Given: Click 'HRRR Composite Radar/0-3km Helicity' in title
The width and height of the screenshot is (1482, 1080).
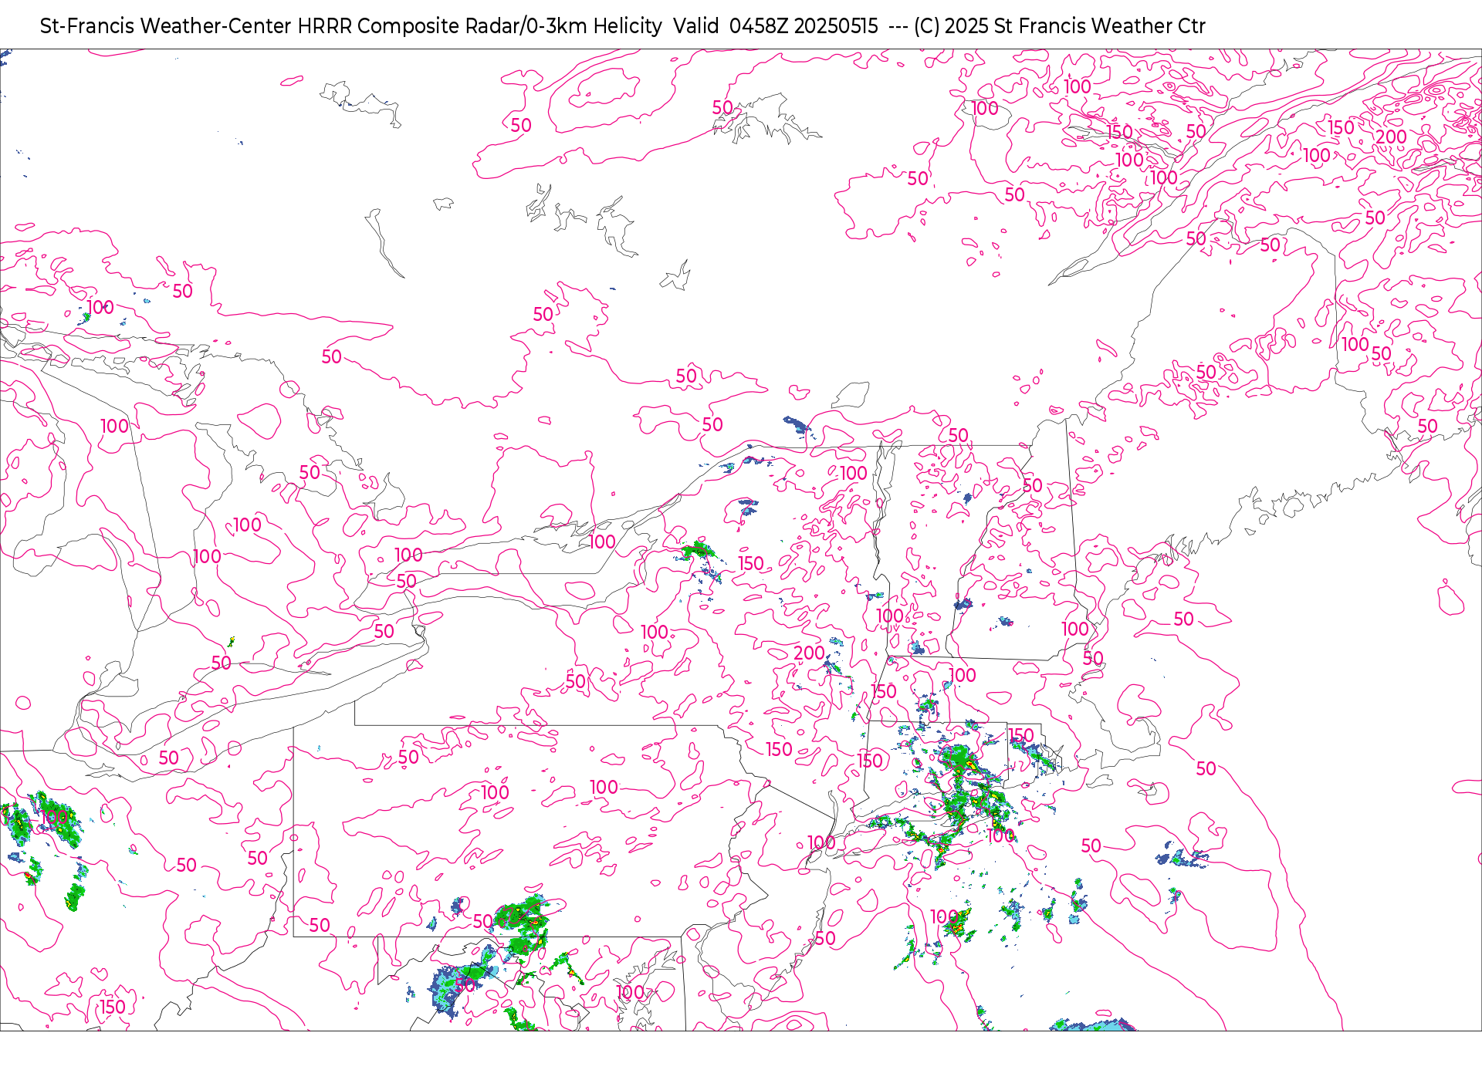Looking at the screenshot, I should pos(479,26).
